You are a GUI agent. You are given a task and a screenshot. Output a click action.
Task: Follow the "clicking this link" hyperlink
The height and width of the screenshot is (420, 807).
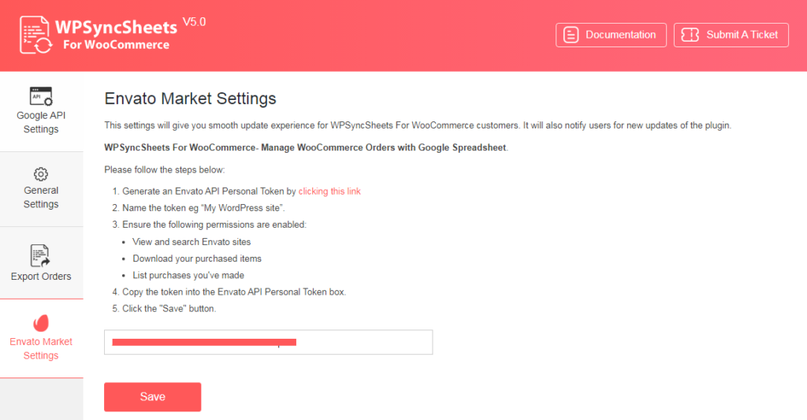(329, 191)
